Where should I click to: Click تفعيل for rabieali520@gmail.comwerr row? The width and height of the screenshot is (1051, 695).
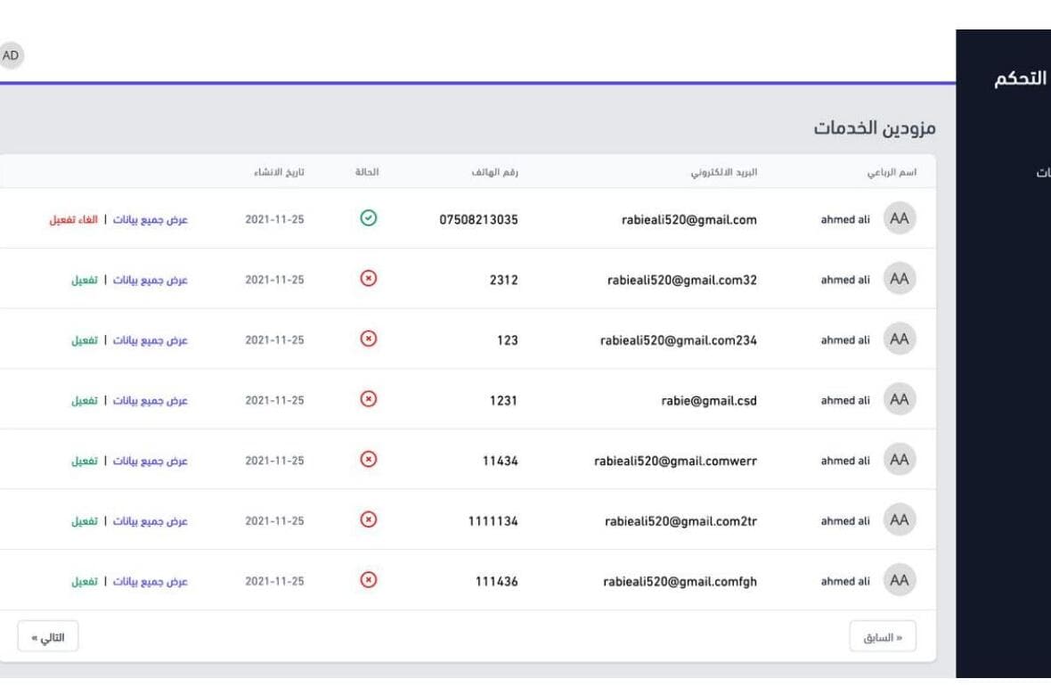click(x=85, y=461)
